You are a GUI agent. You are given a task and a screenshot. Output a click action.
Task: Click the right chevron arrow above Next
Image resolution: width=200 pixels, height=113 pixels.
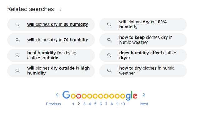click(x=144, y=95)
